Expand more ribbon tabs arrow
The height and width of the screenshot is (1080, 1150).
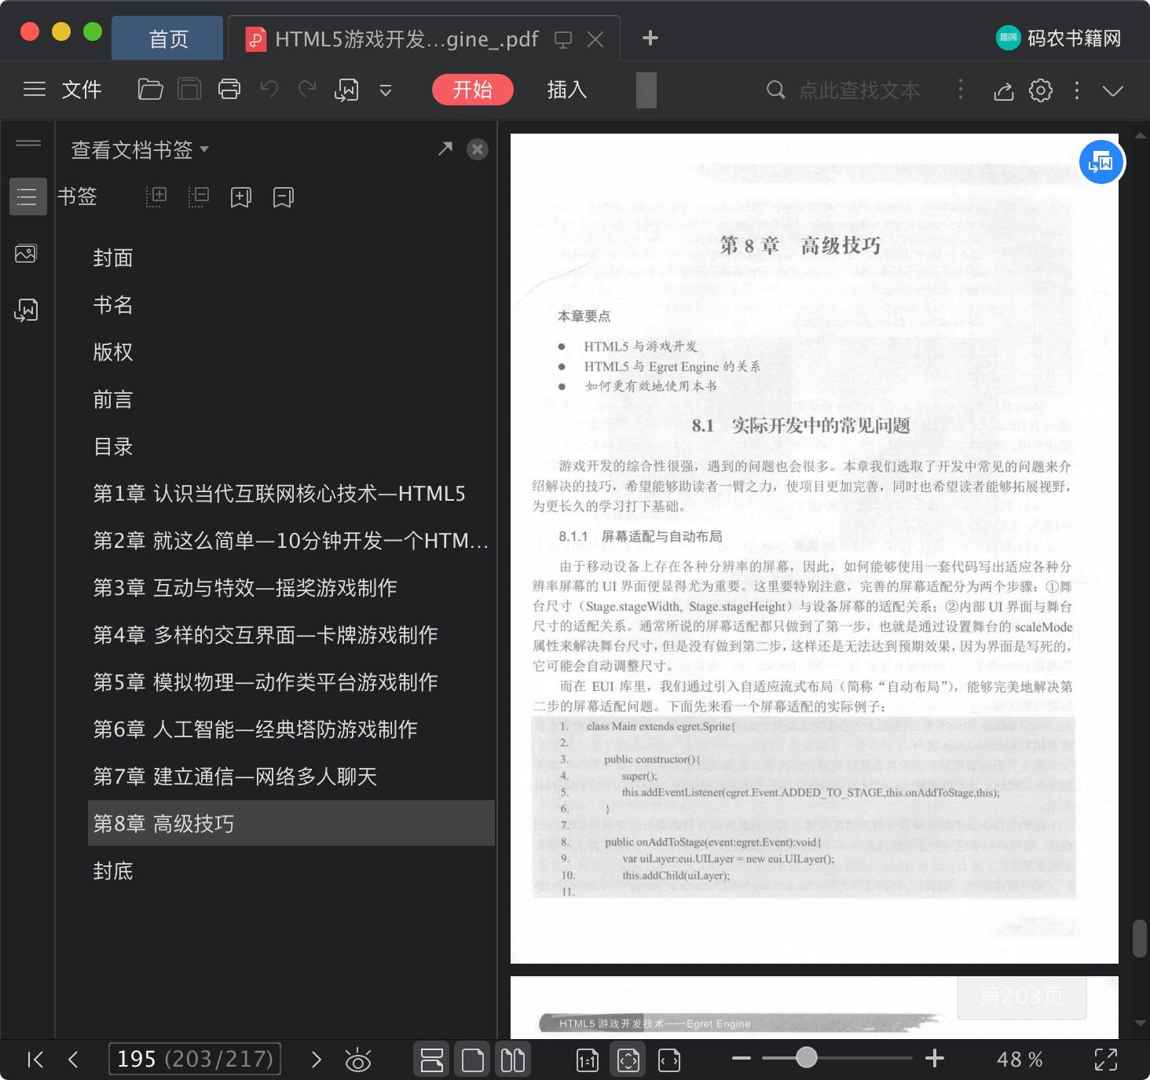pos(646,90)
